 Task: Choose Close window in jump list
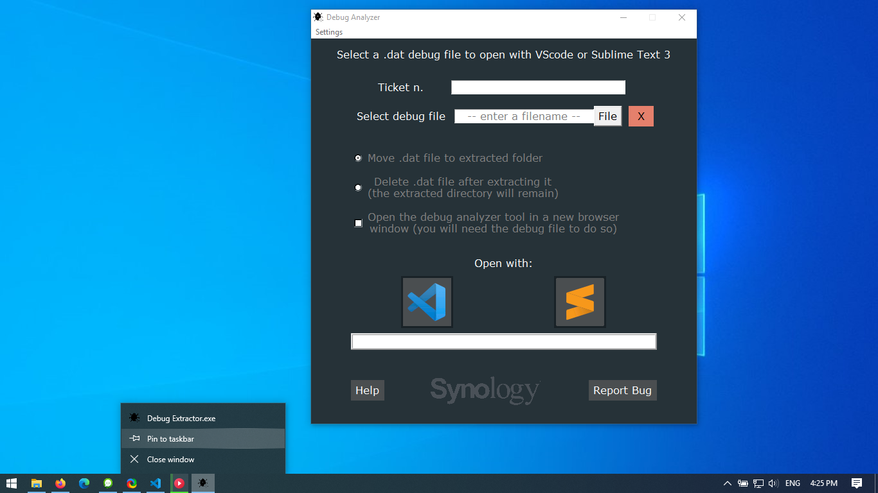(203, 460)
